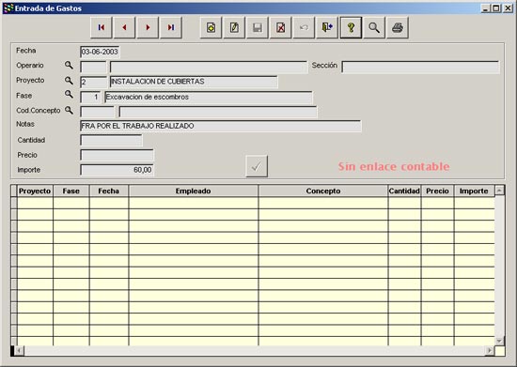Undo changes with the arrow icon

[x=304, y=27]
